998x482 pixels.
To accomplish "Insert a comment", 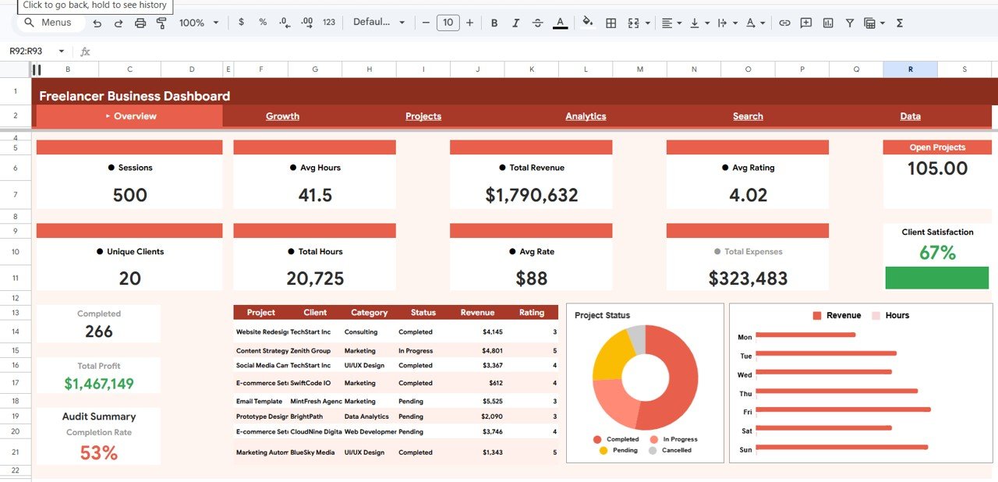I will point(806,23).
